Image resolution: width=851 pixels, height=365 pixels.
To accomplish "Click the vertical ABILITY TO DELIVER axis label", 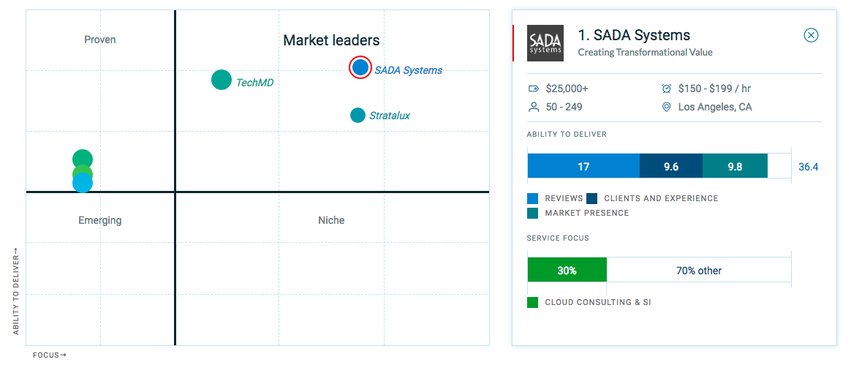I will [x=16, y=291].
